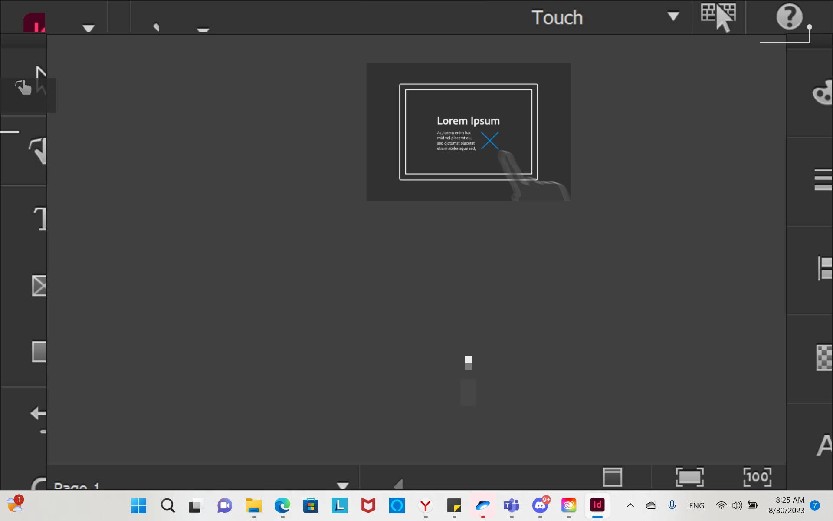The height and width of the screenshot is (521, 833).
Task: Open the Page 1 dropdown arrow
Action: (x=342, y=485)
